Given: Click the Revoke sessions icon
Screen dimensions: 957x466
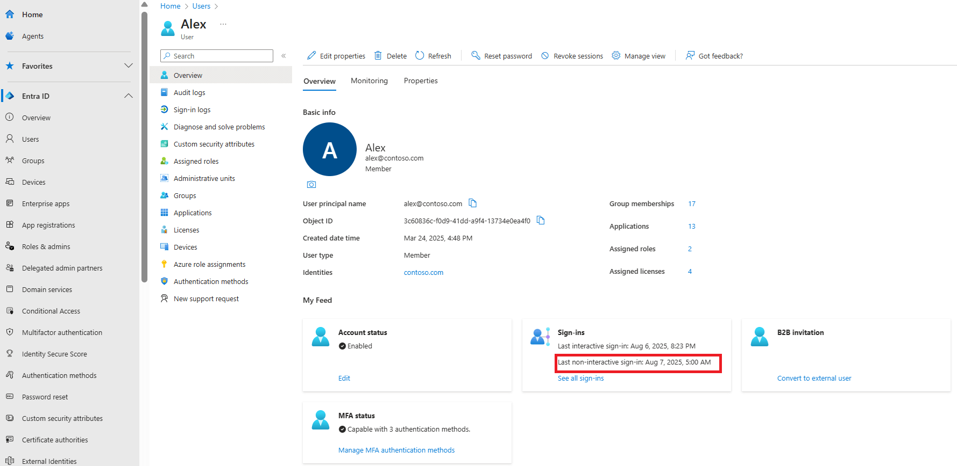Looking at the screenshot, I should tap(545, 56).
